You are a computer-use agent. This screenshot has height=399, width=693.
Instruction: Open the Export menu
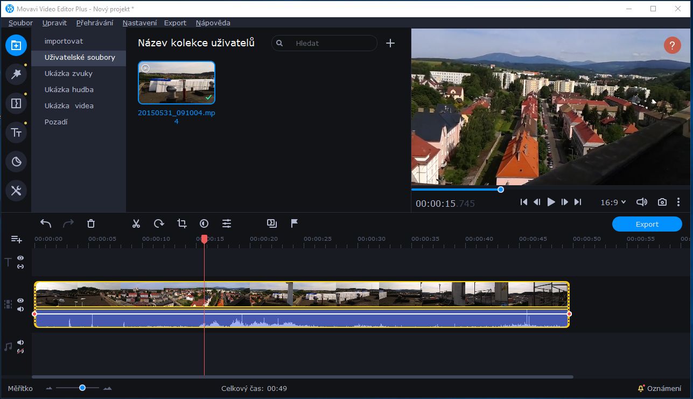click(x=175, y=23)
